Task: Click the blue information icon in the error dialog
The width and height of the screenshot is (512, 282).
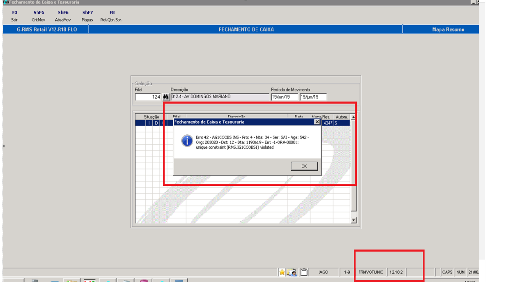Action: coord(187,141)
